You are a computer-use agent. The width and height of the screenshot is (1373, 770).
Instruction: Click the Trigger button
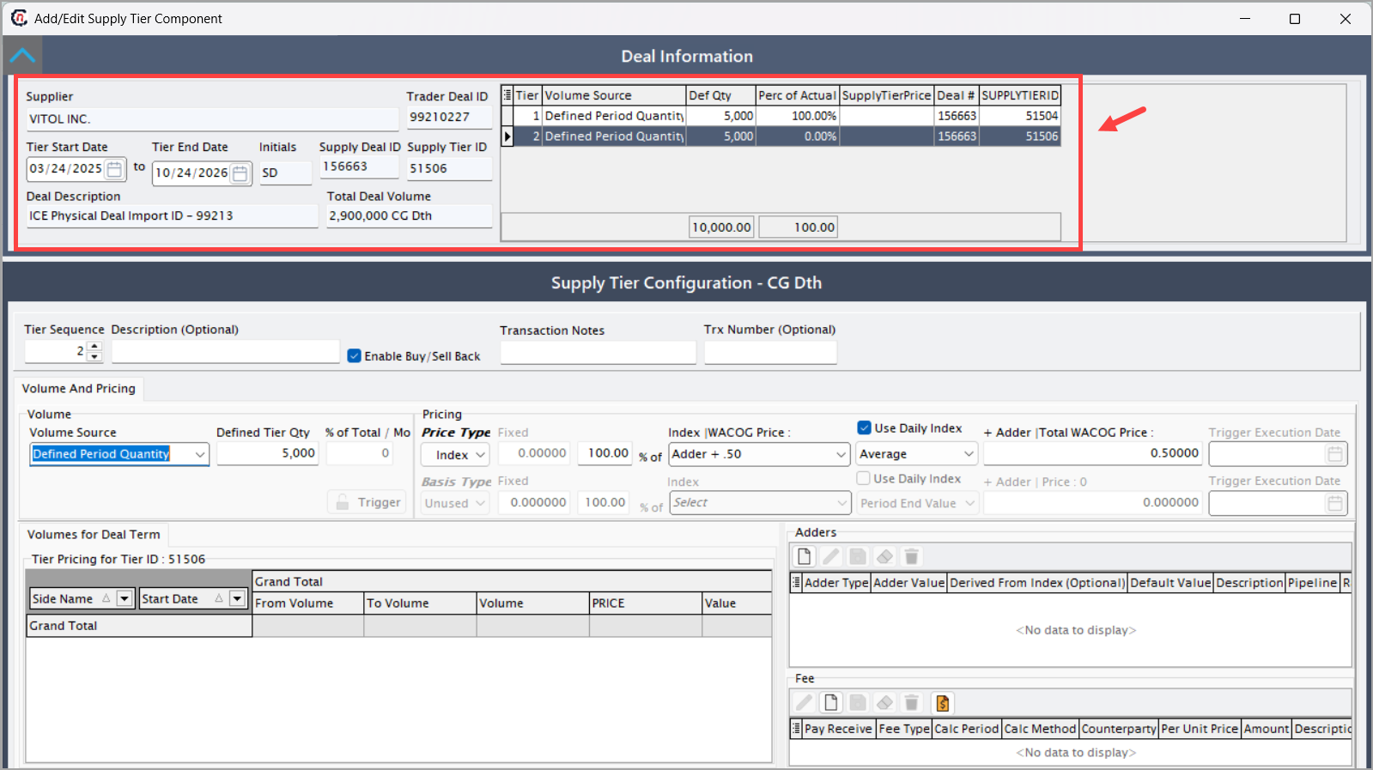coord(367,502)
